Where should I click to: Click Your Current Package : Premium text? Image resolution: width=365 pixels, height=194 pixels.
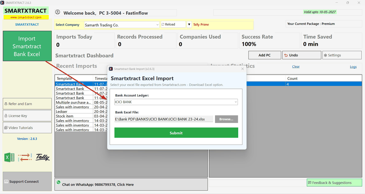tap(311, 24)
